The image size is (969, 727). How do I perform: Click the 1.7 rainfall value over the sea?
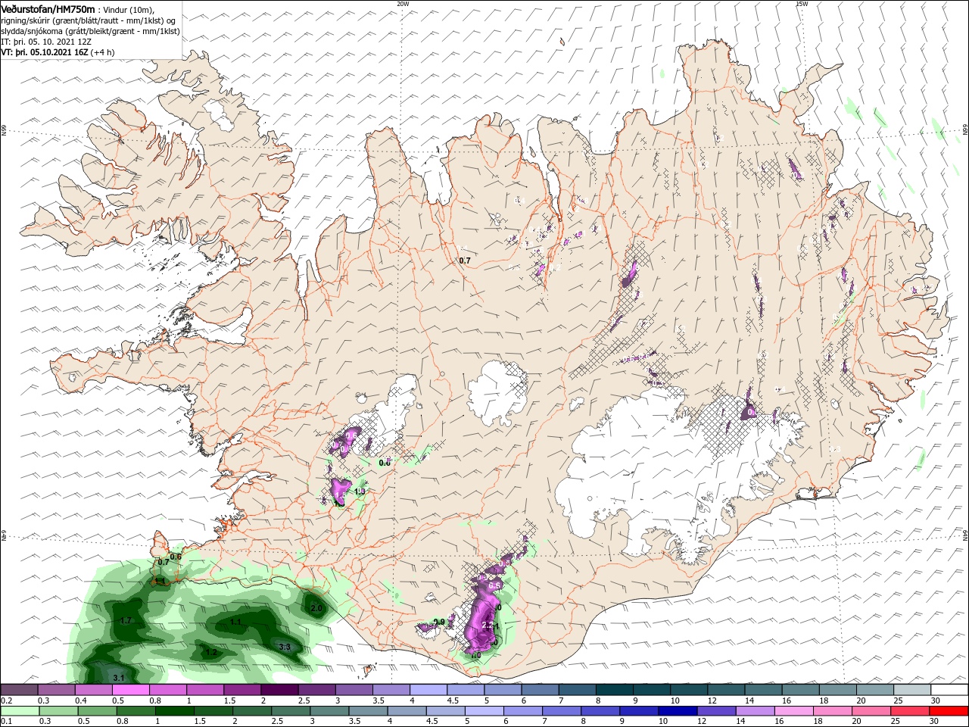pyautogui.click(x=126, y=620)
